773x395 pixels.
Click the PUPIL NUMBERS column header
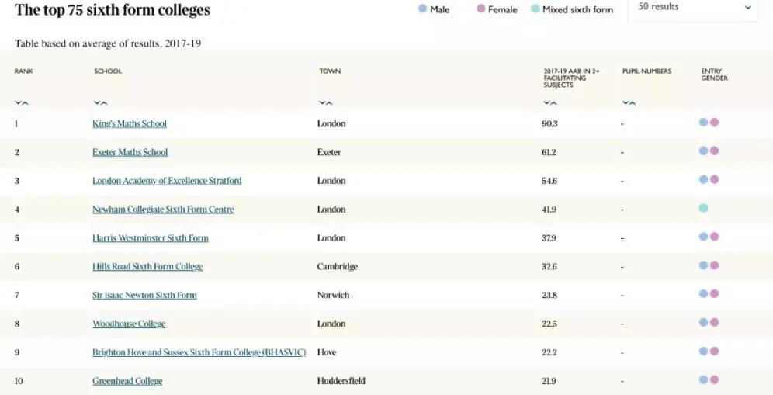tap(646, 71)
